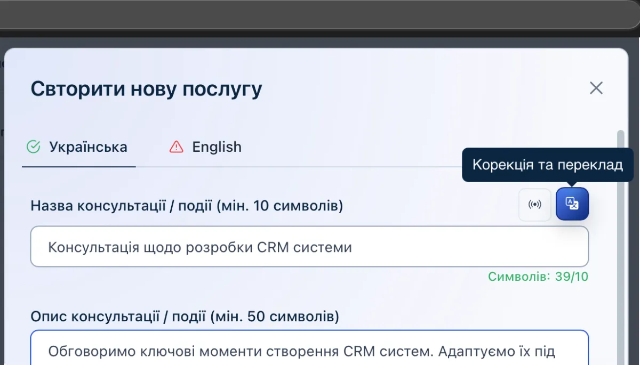Click the 'Назва консультації / події' label
This screenshot has height=365, width=640.
tap(187, 205)
